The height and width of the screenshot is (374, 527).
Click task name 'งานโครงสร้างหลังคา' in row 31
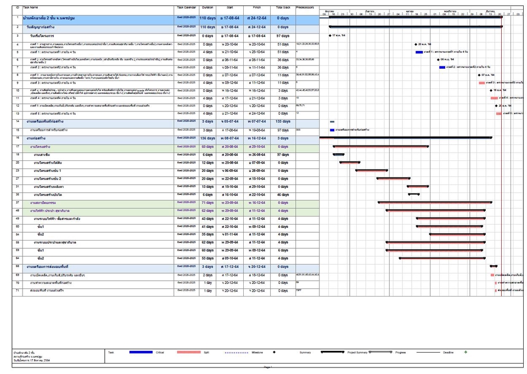click(49, 187)
